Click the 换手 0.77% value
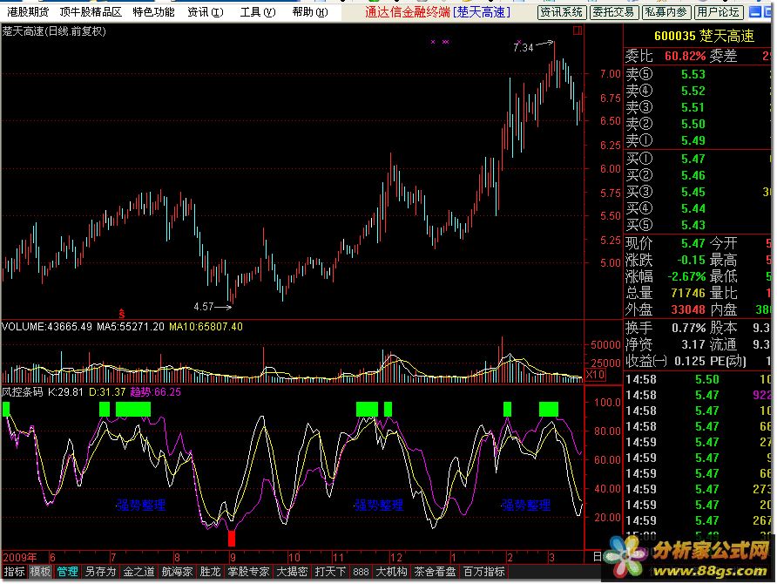Screen dimensions: 777x584 pyautogui.click(x=689, y=328)
